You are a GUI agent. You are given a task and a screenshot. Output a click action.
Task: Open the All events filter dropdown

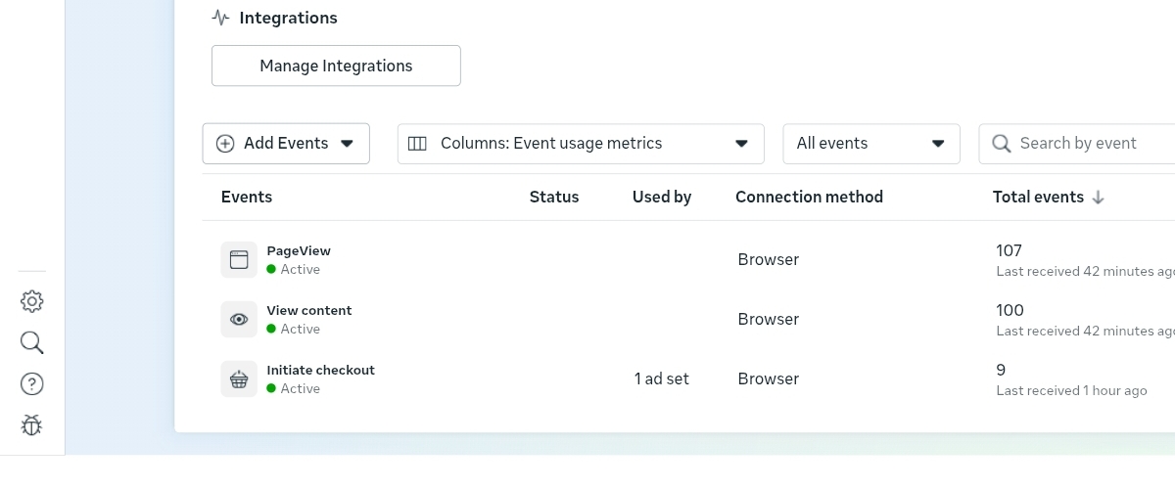coord(870,143)
